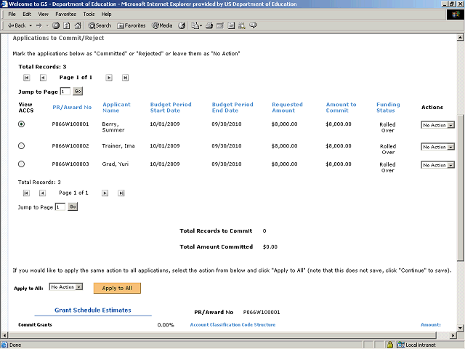The image size is (465, 349).
Task: Click the top Go button
Action: (78, 92)
